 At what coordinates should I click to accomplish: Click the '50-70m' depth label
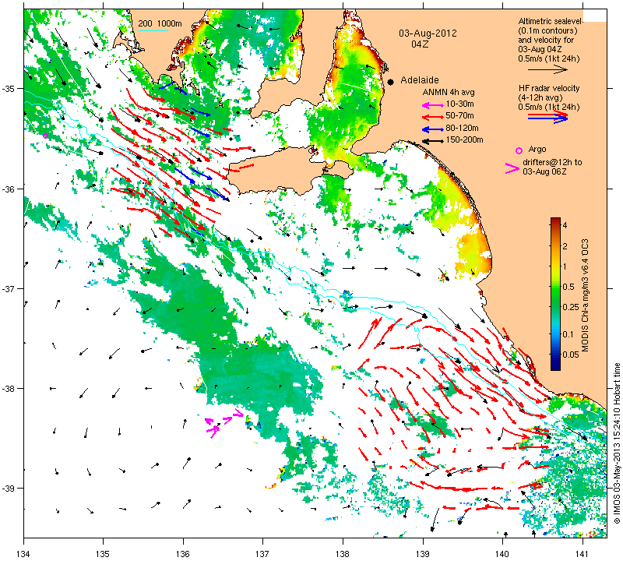tap(459, 115)
